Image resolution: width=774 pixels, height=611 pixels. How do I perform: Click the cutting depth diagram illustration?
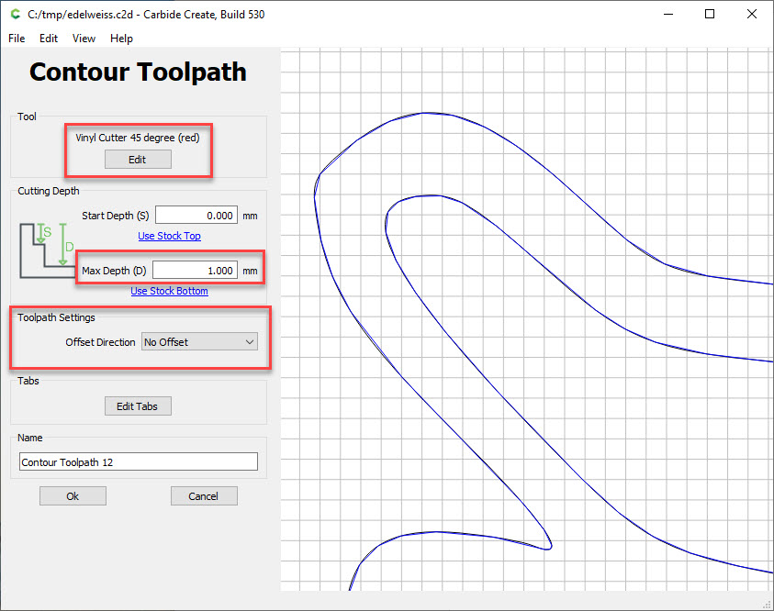pyautogui.click(x=48, y=249)
